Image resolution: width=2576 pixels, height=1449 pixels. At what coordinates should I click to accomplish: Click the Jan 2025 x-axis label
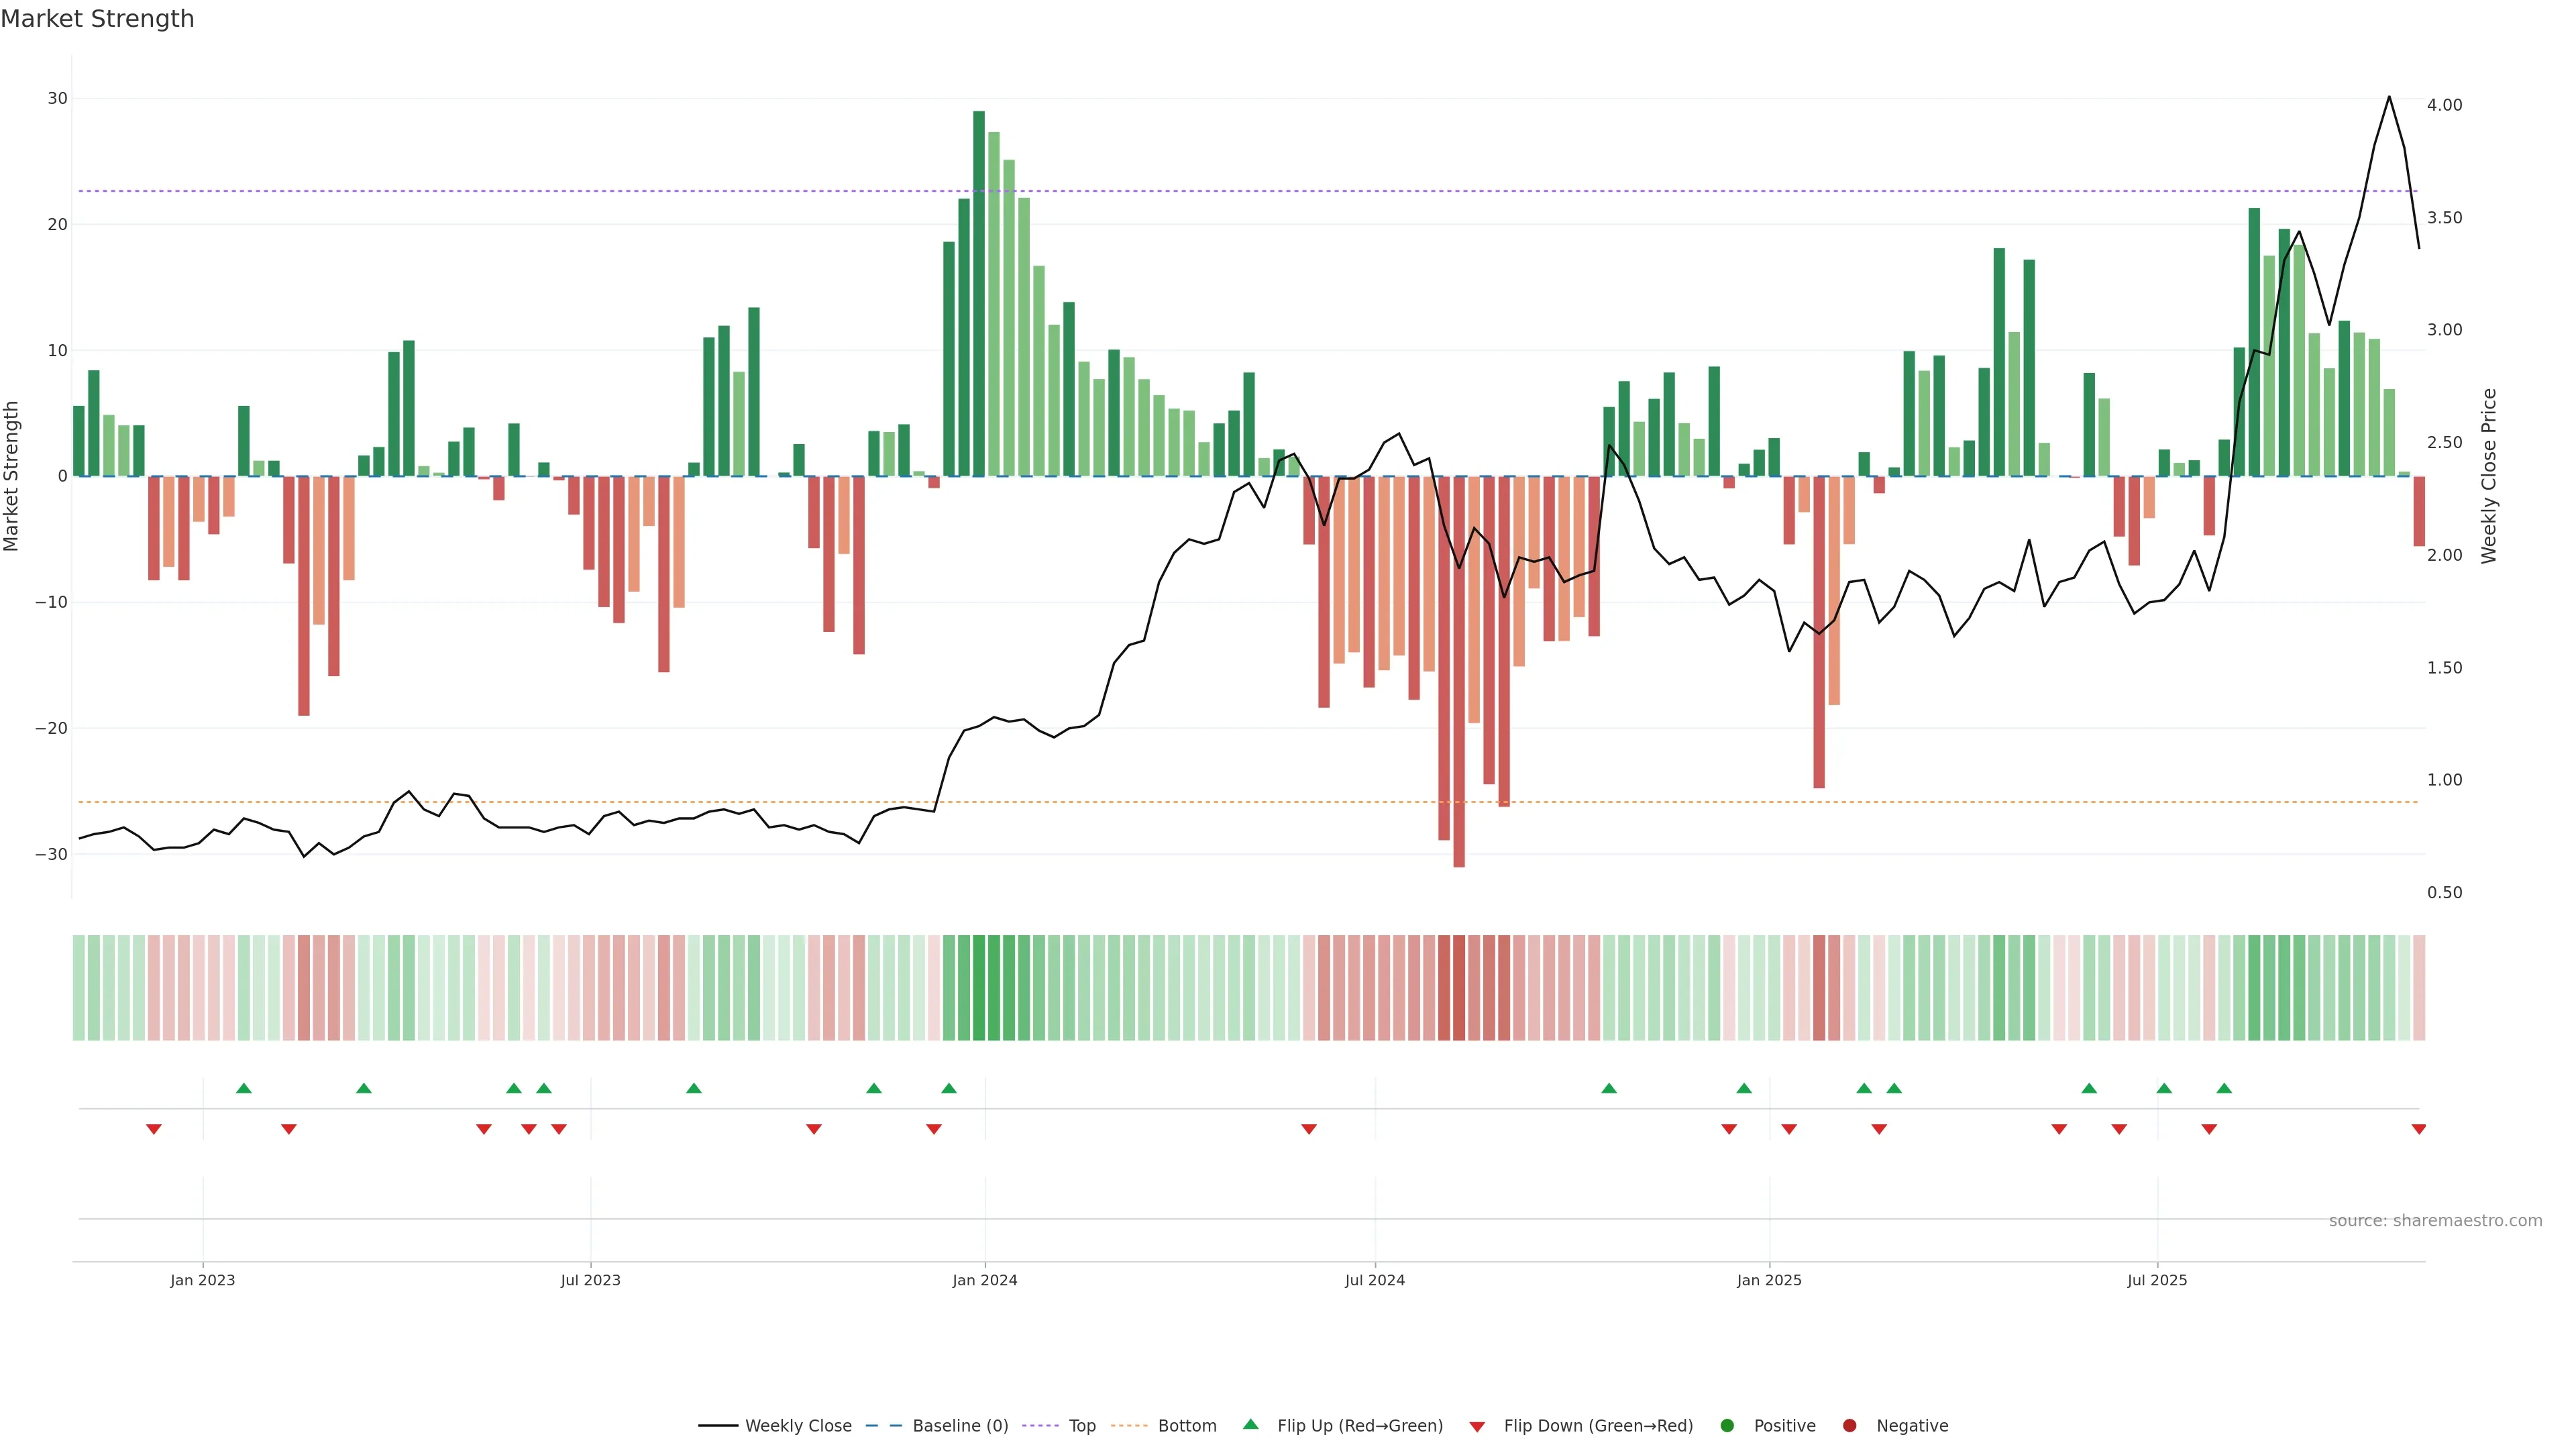(1769, 1280)
